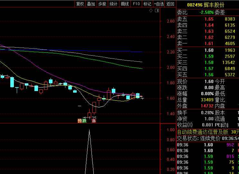Add stock via +自选 button
239x174 pixels.
(x=159, y=4)
